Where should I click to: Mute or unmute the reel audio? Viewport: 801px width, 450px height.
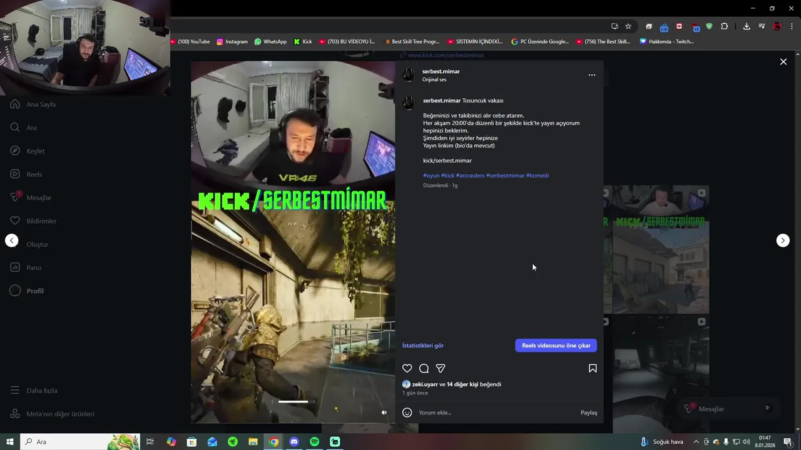[384, 412]
